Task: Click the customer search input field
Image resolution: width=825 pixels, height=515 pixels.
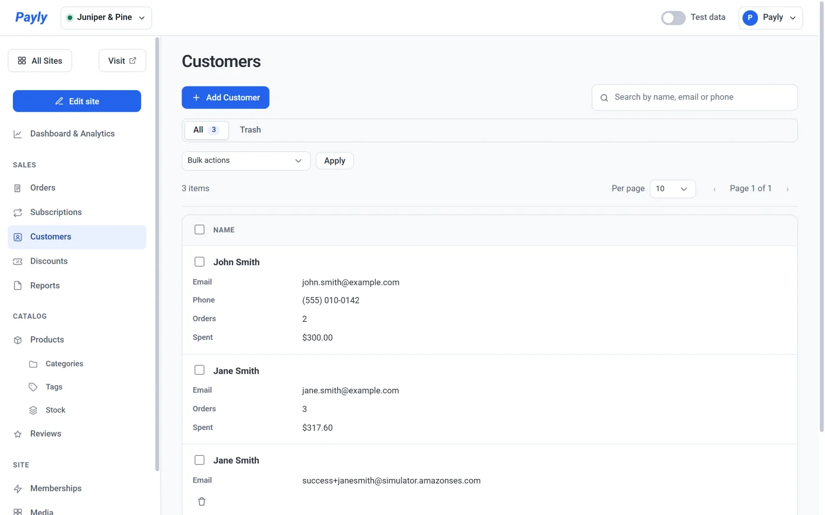Action: pyautogui.click(x=695, y=97)
